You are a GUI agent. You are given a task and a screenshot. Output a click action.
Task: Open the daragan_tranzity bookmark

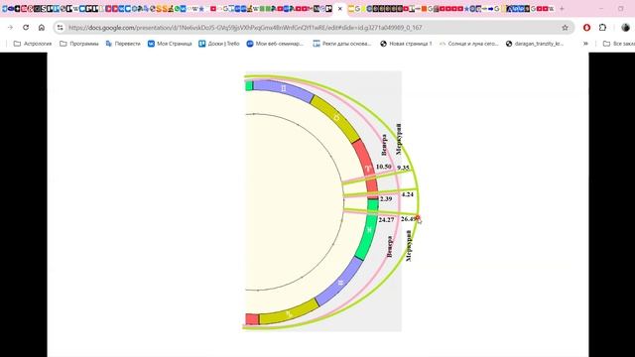pos(535,44)
